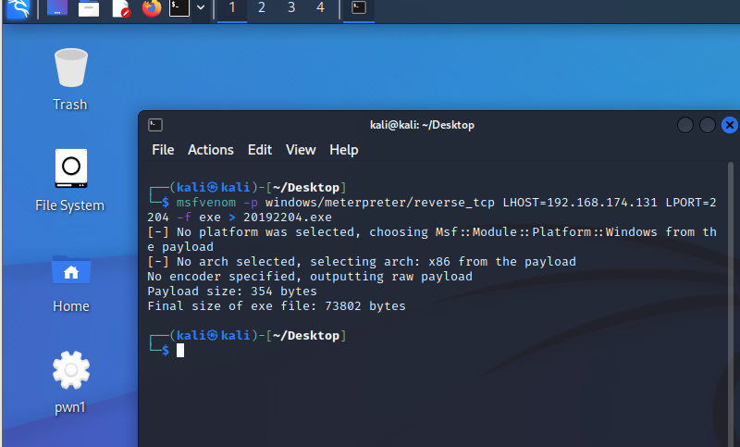740x447 pixels.
Task: Open terminal emulator from the panel
Action: click(x=179, y=7)
